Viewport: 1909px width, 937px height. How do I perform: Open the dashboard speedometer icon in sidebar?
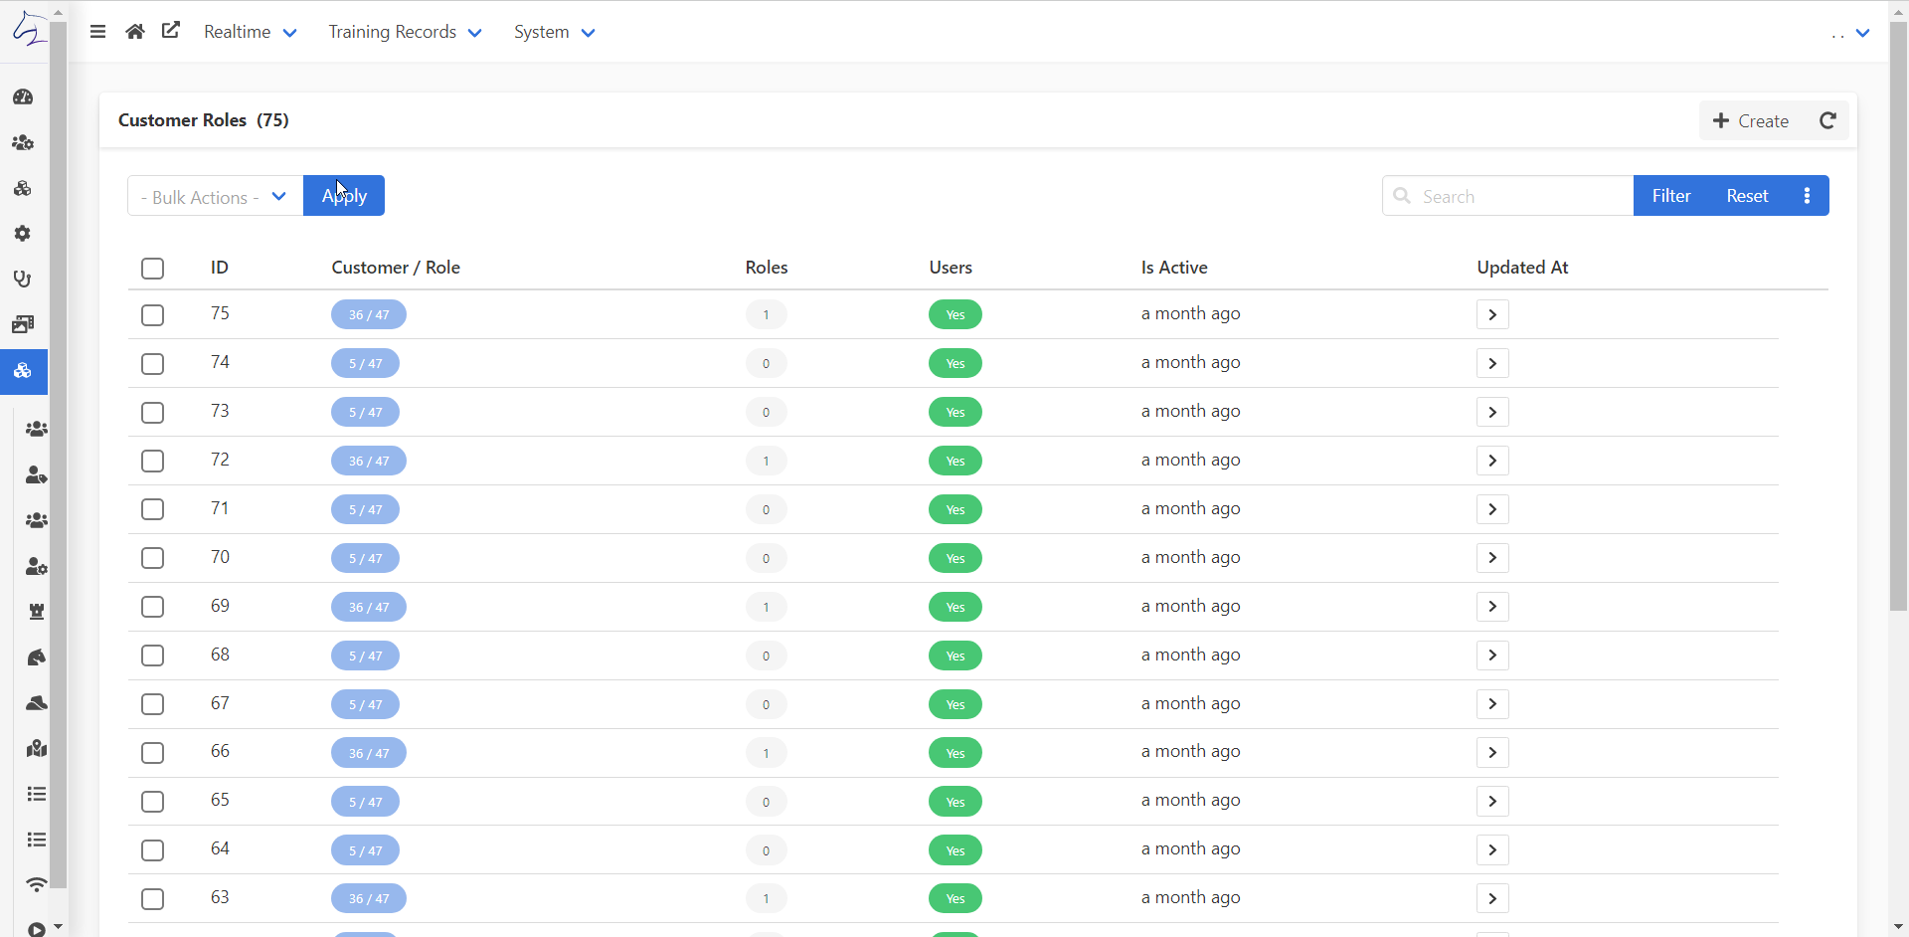22,95
